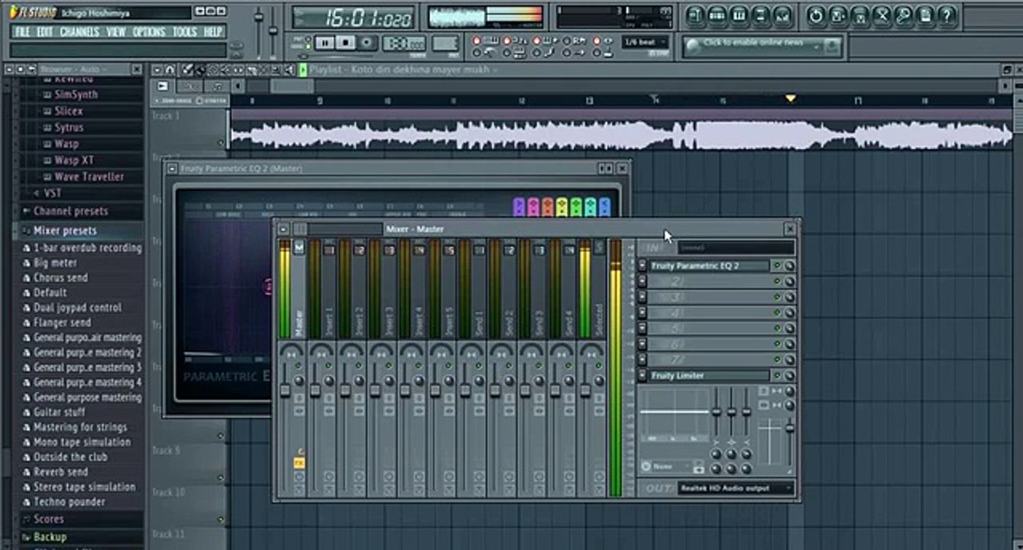Select the purple band token in Parametric EQ 2
This screenshot has width=1023, height=550.
(519, 206)
